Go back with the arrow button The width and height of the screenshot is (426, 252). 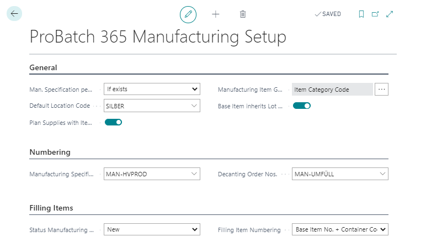14,14
